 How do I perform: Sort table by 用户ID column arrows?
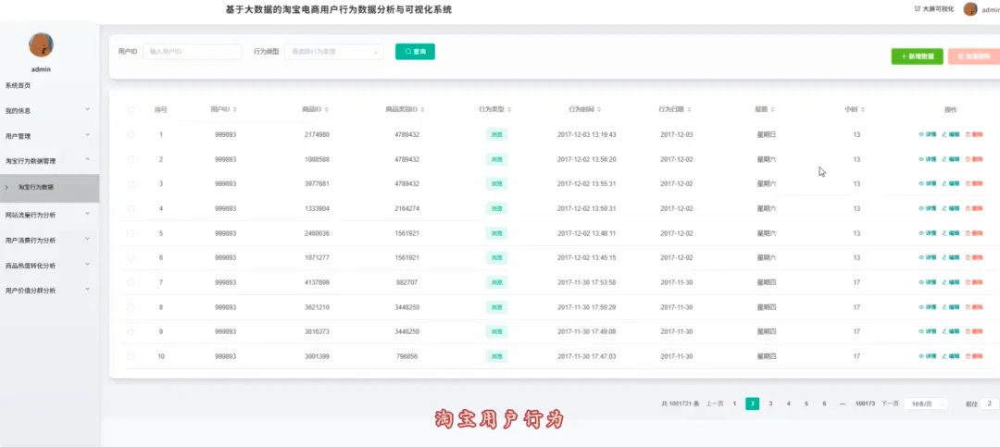pyautogui.click(x=235, y=110)
